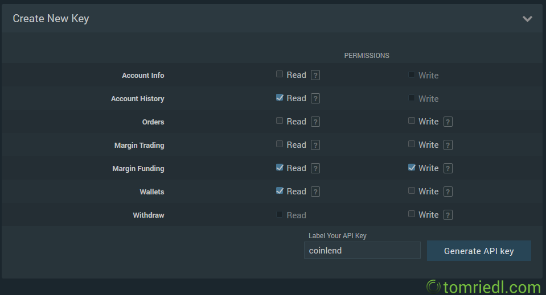Screen dimensions: 546x295
Task: Open help icon next to Withdraw Write
Action: click(448, 215)
